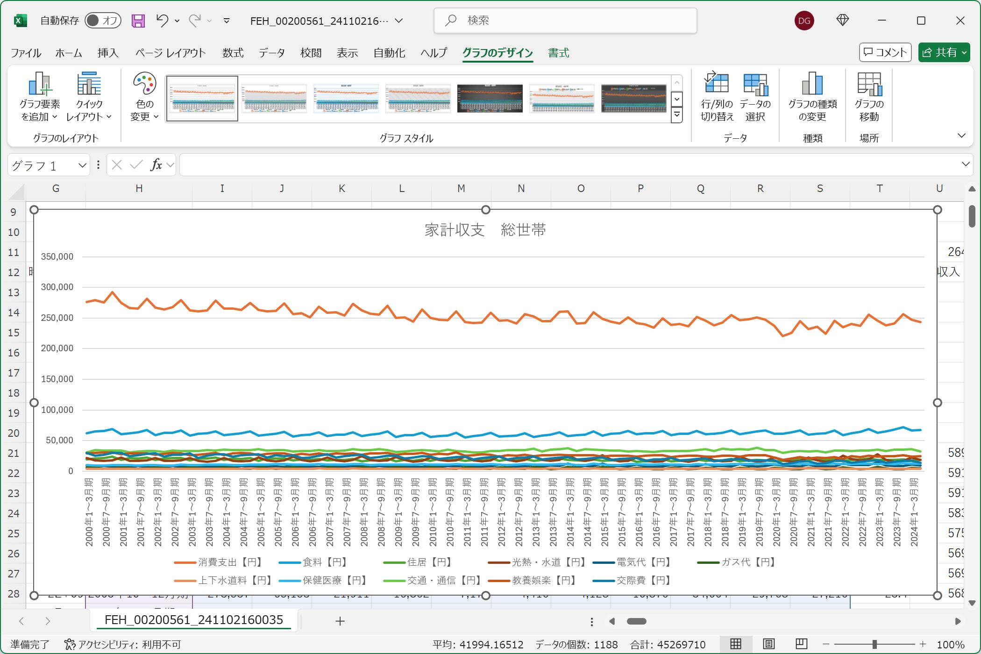Click the vertical scrollbar thumb
The height and width of the screenshot is (654, 981).
pyautogui.click(x=972, y=216)
